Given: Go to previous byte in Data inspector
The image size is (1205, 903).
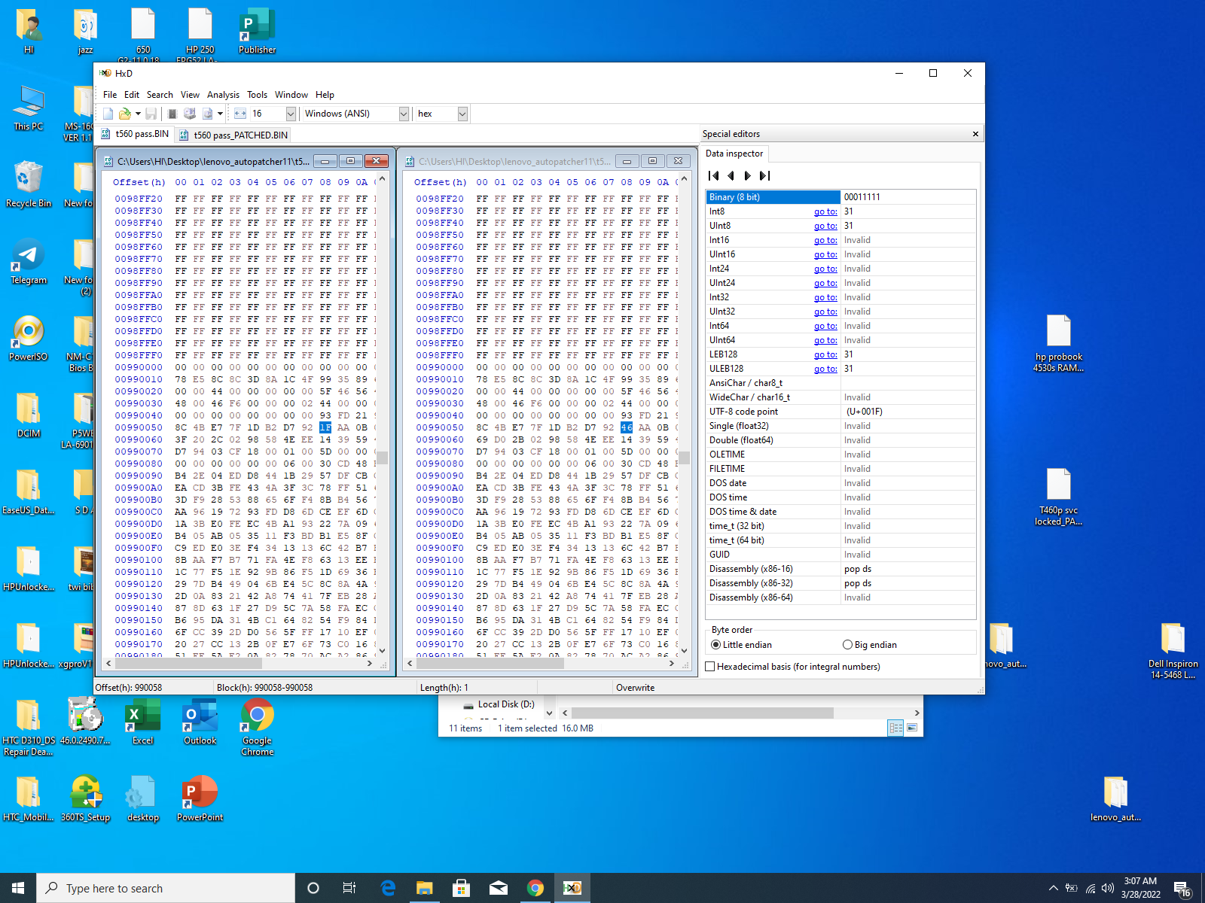Looking at the screenshot, I should click(731, 176).
